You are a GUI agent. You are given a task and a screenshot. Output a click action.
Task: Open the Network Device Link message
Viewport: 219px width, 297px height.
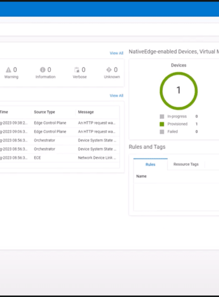click(x=97, y=158)
